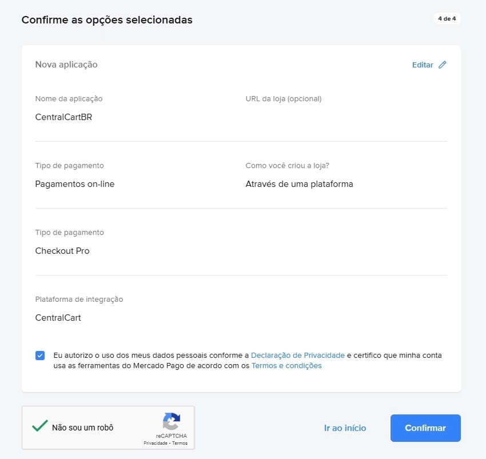Click the Editar pencil icon

tap(443, 65)
